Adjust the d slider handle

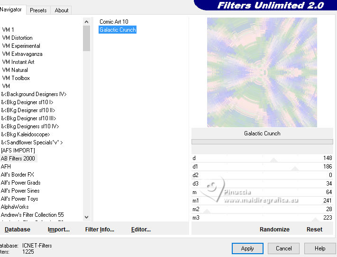pos(274,160)
